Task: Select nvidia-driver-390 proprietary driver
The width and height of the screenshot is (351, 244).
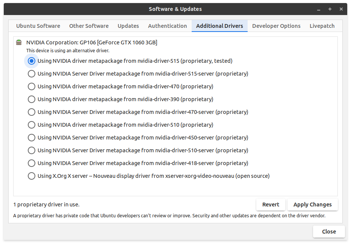Action: pyautogui.click(x=31, y=99)
